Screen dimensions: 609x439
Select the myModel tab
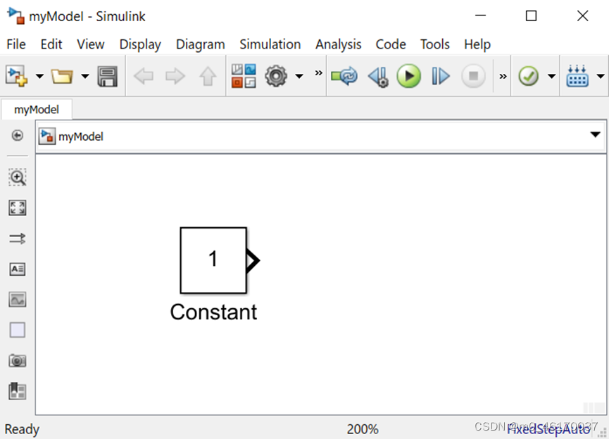(x=37, y=110)
